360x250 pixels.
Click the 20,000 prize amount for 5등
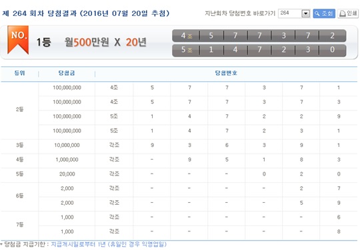tap(67, 174)
